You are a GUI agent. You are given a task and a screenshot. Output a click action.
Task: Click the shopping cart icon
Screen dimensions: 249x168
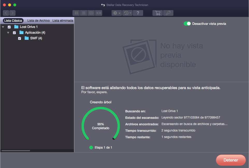[x=157, y=13]
